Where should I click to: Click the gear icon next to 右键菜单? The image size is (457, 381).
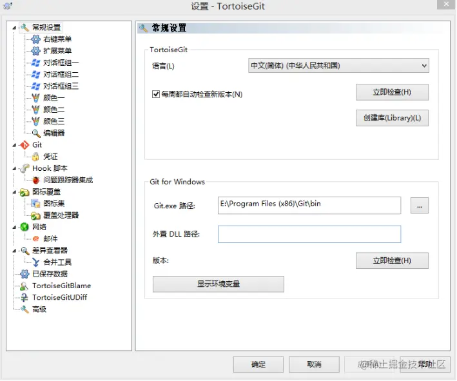pyautogui.click(x=35, y=39)
